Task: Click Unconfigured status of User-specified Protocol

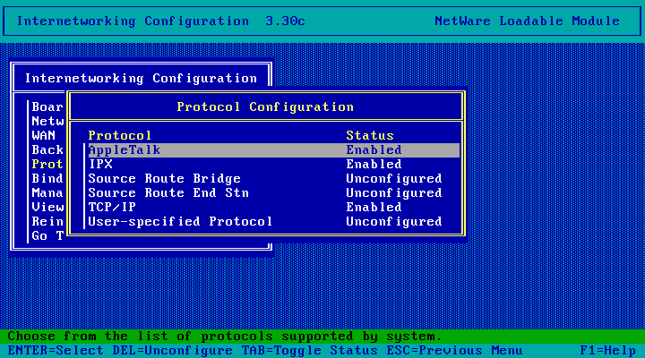Action: [393, 222]
